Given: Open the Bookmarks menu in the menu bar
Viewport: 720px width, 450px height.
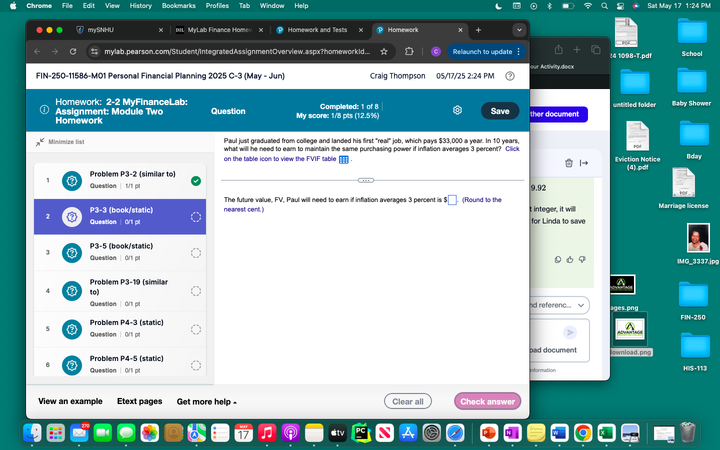Looking at the screenshot, I should coord(178,6).
